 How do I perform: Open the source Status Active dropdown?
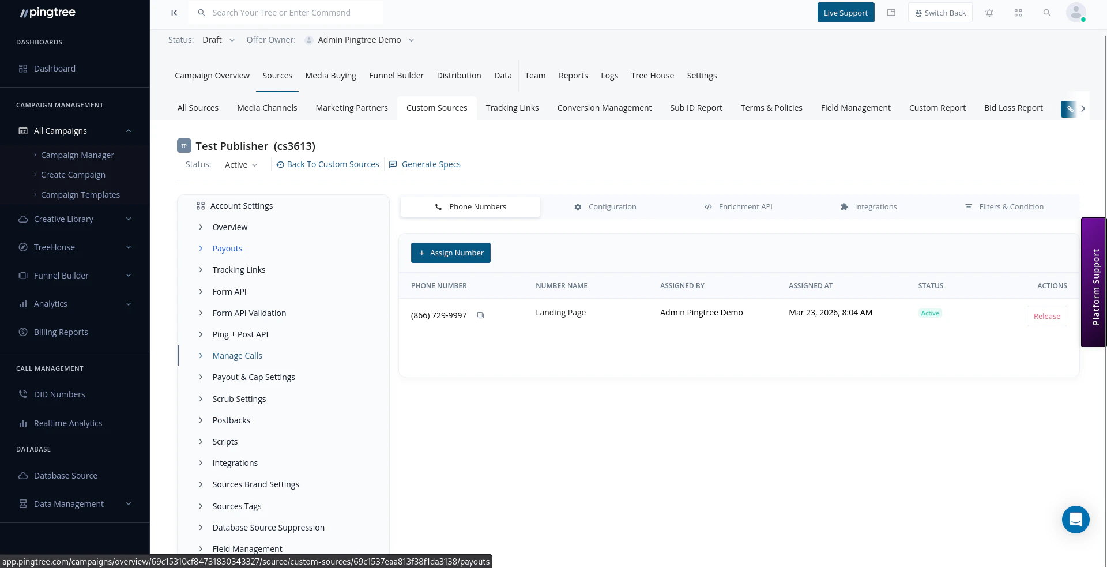tap(240, 165)
